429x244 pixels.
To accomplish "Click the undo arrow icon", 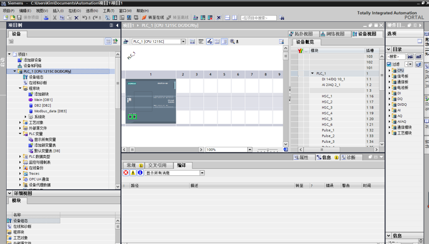I will [x=85, y=17].
